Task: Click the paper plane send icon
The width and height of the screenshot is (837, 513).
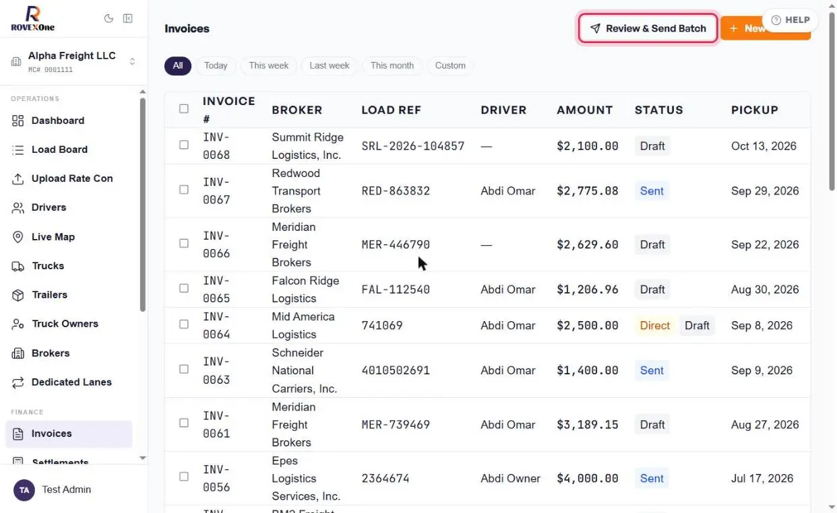Action: point(595,28)
